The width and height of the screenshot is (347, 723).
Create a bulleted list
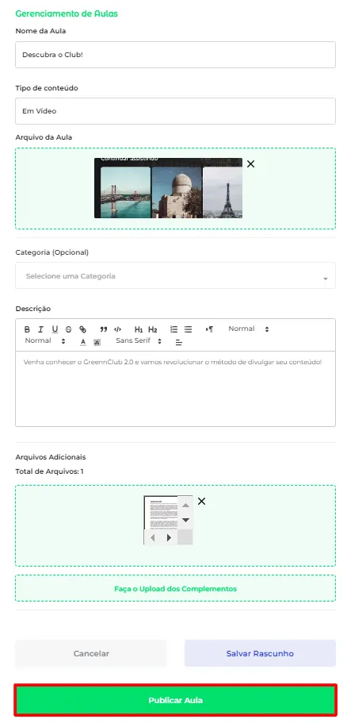(189, 329)
